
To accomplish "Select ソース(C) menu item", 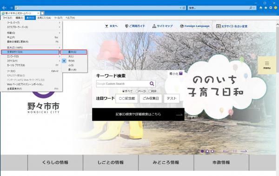I will [32, 71].
